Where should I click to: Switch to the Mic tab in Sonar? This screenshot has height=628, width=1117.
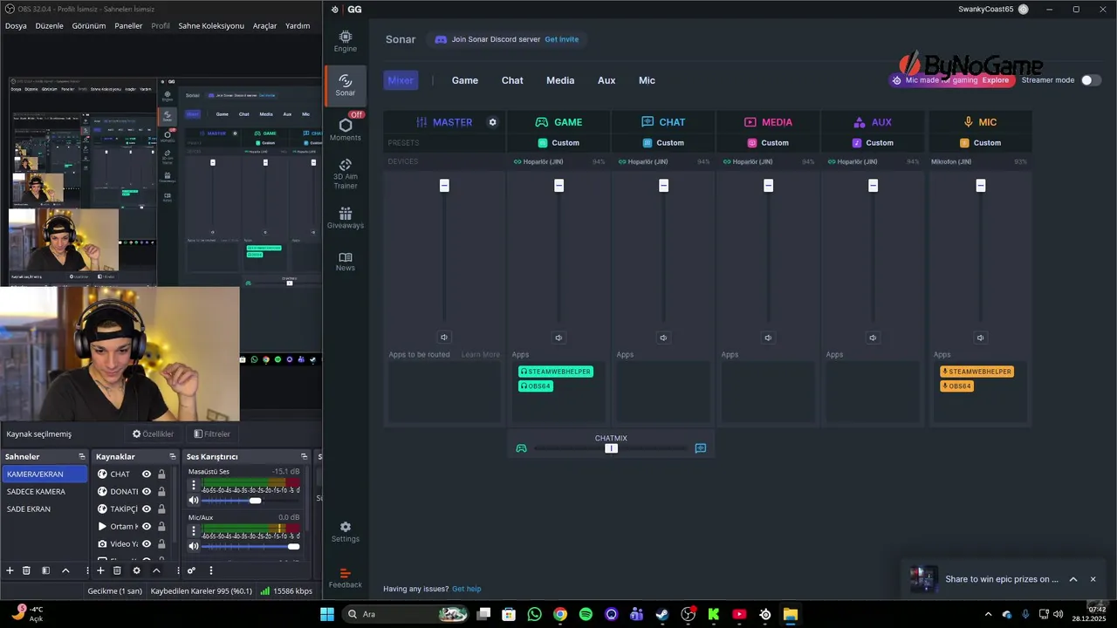coord(647,80)
